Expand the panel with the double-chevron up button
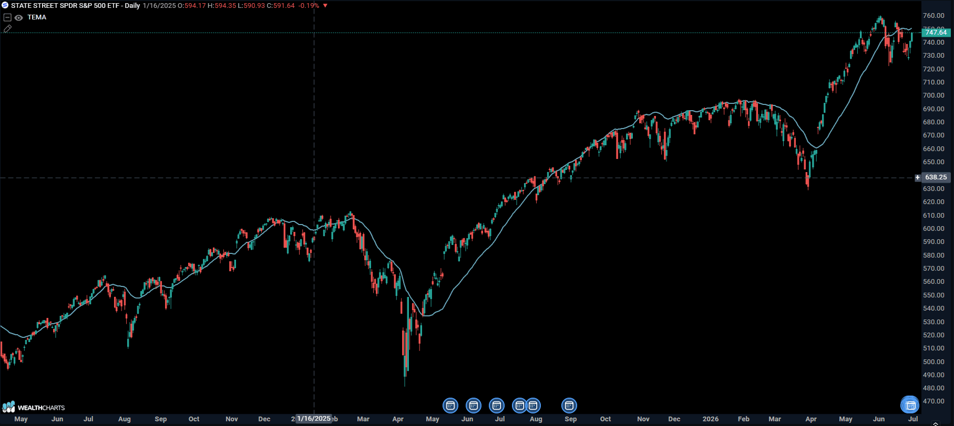 pyautogui.click(x=935, y=423)
